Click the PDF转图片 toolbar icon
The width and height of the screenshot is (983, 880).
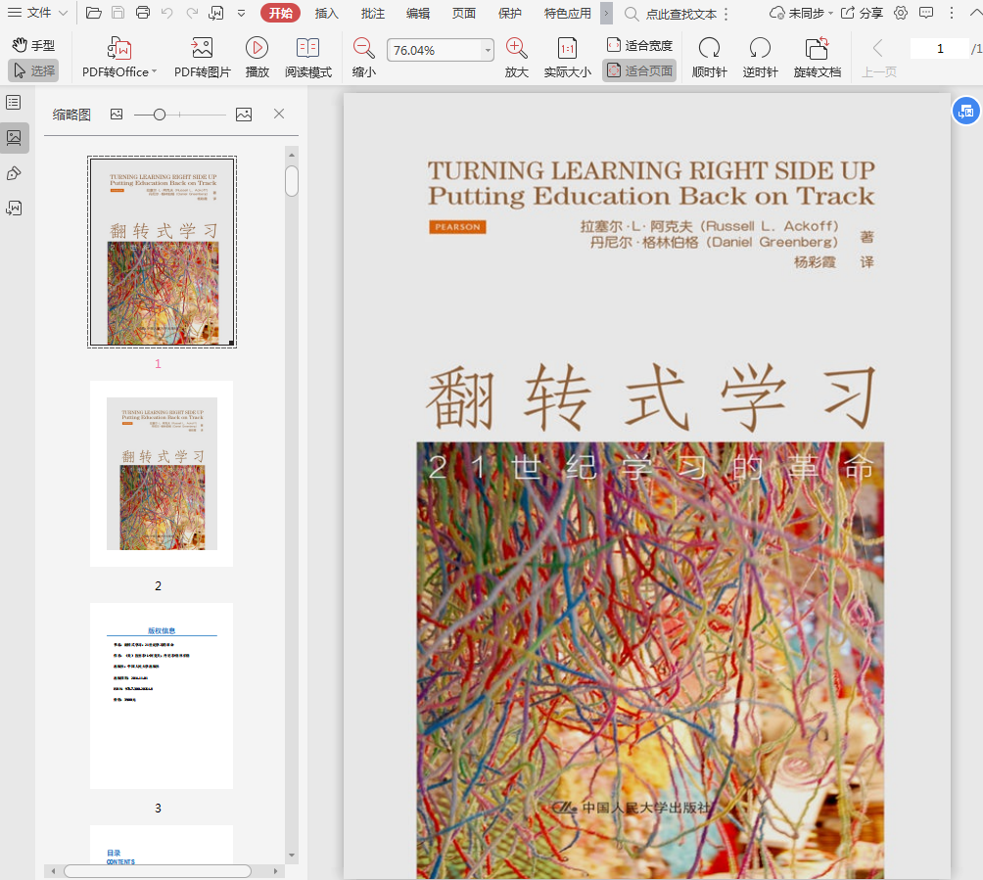202,49
